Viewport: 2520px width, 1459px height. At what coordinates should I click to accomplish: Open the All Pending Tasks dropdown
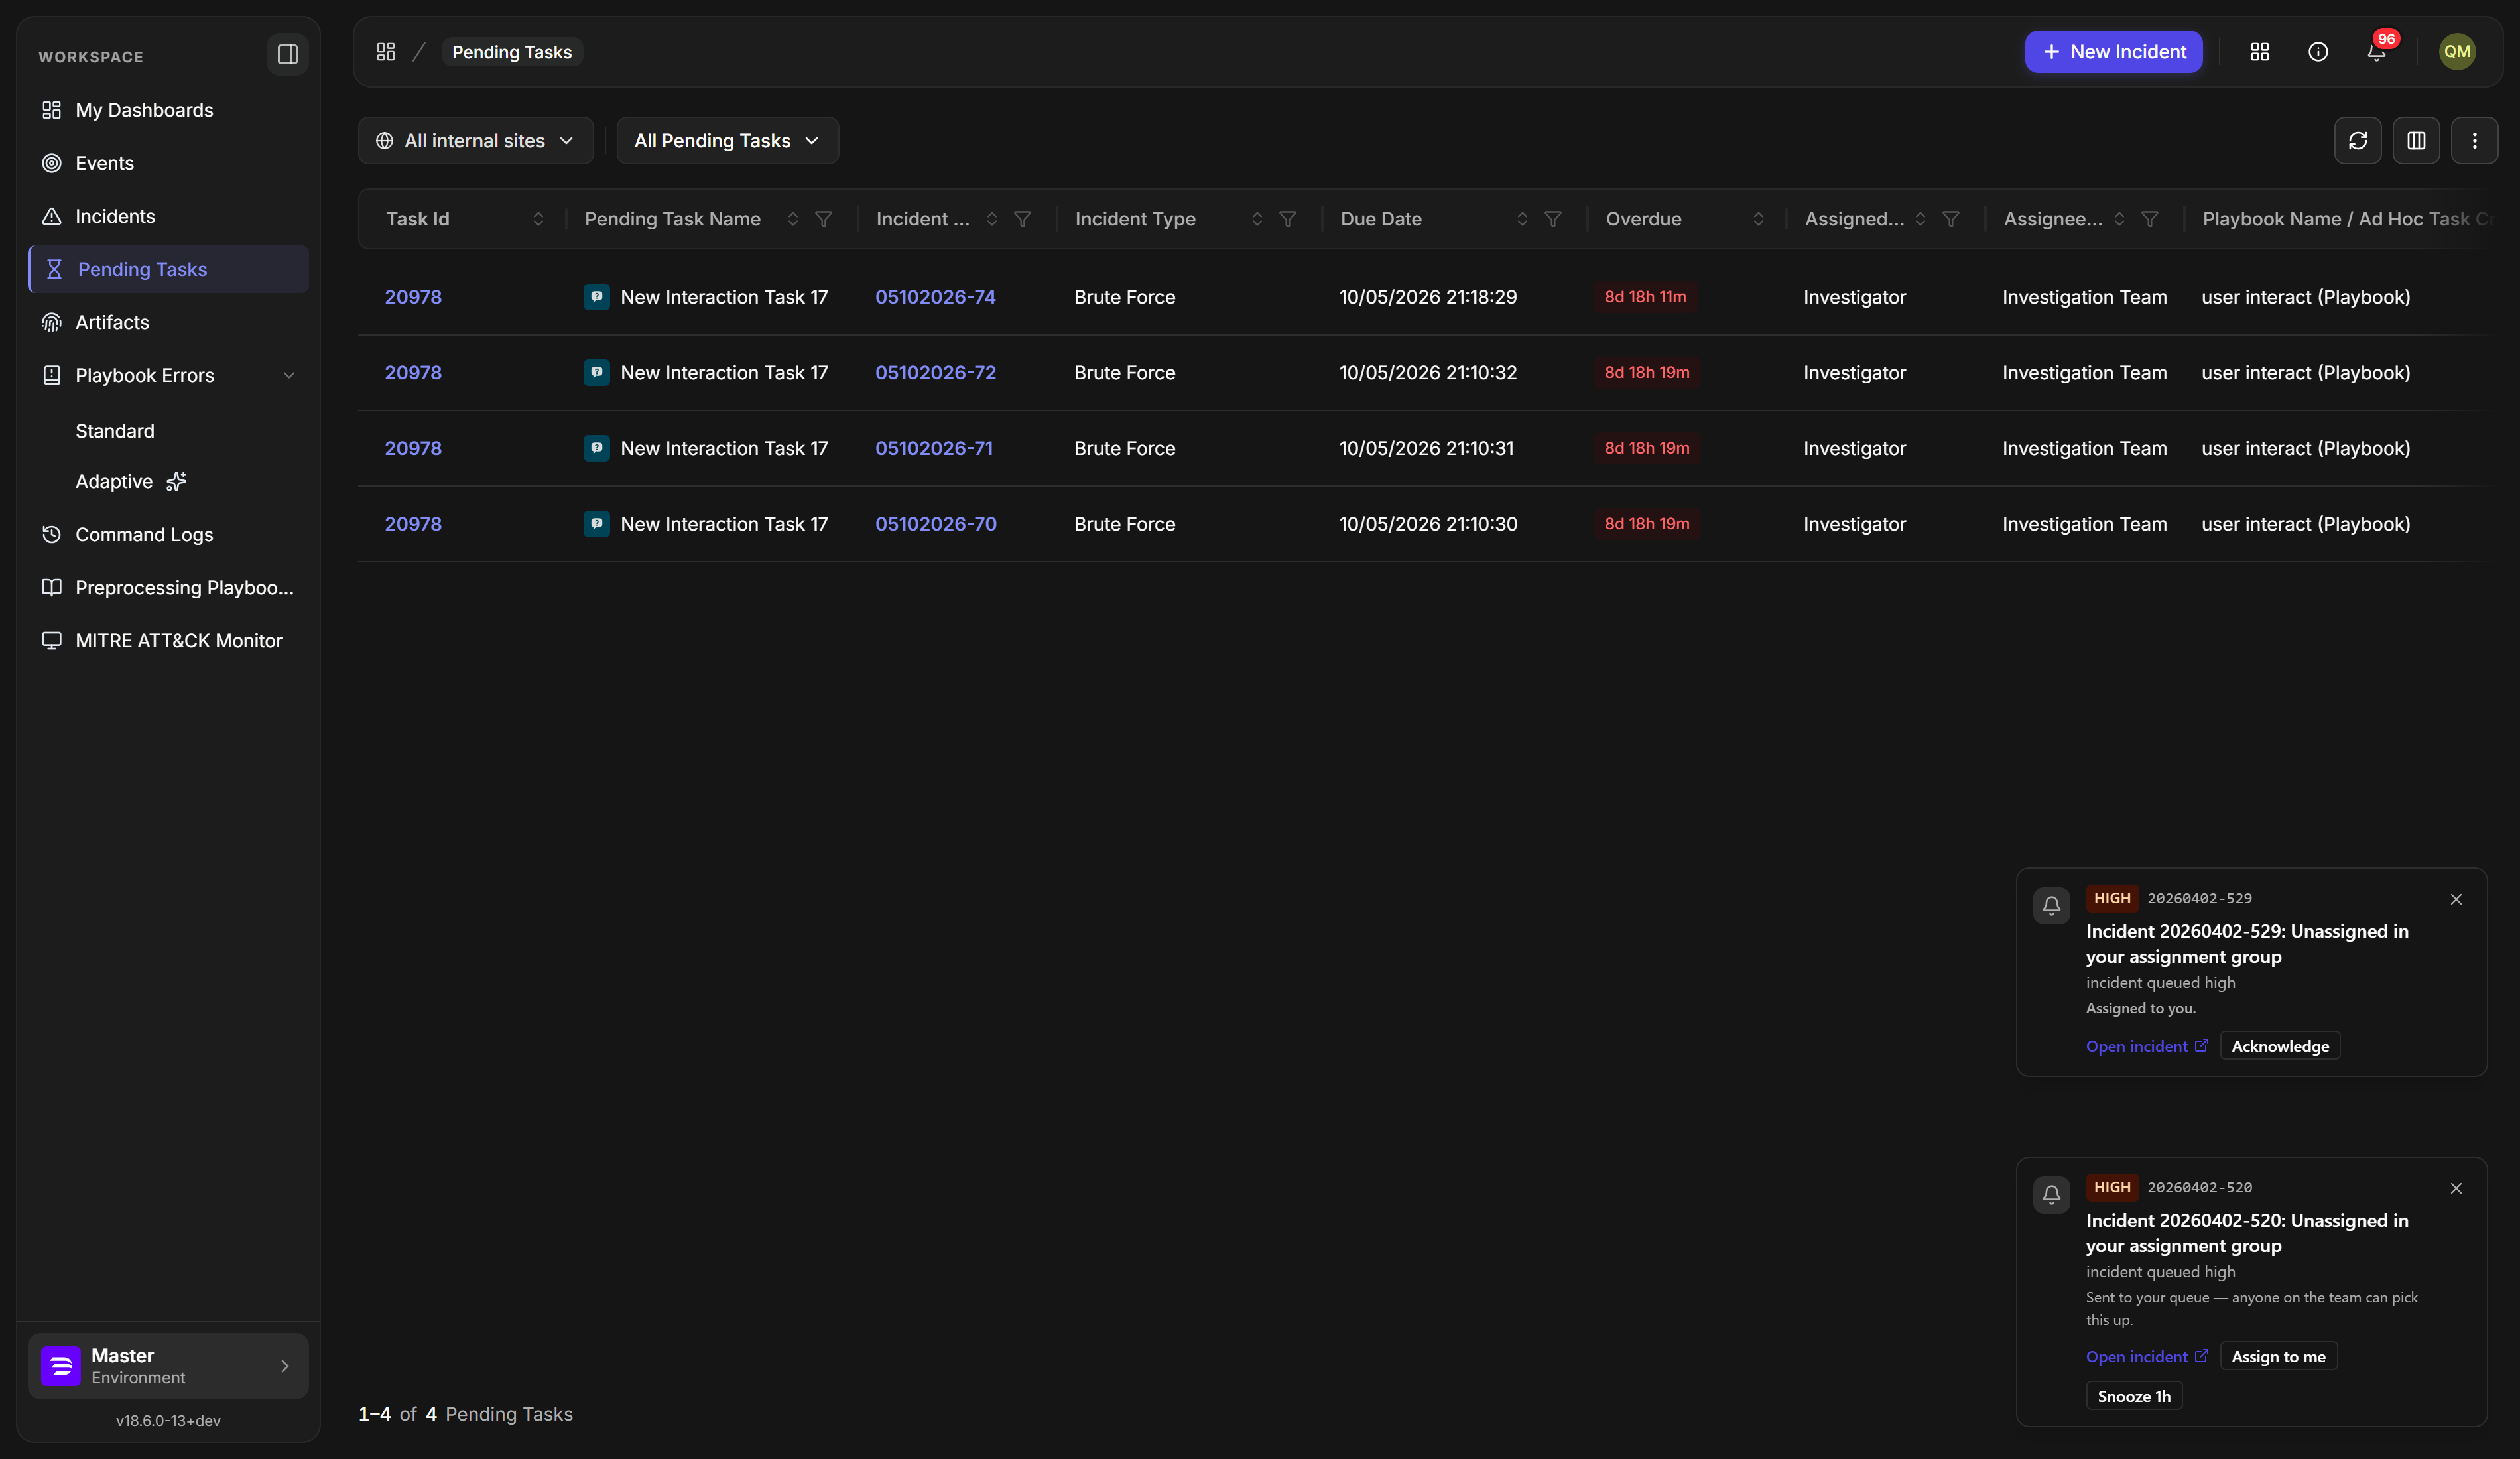727,141
